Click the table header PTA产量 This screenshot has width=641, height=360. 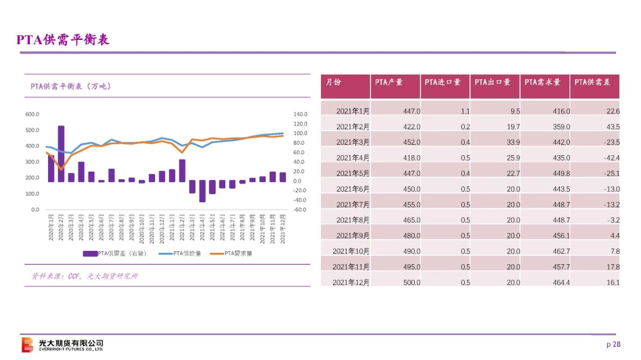click(389, 82)
